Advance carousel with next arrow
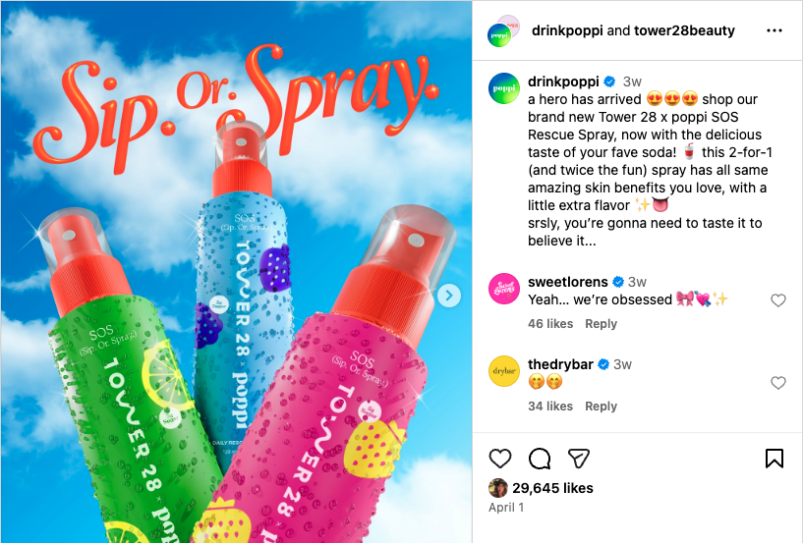This screenshot has width=803, height=543. click(449, 296)
